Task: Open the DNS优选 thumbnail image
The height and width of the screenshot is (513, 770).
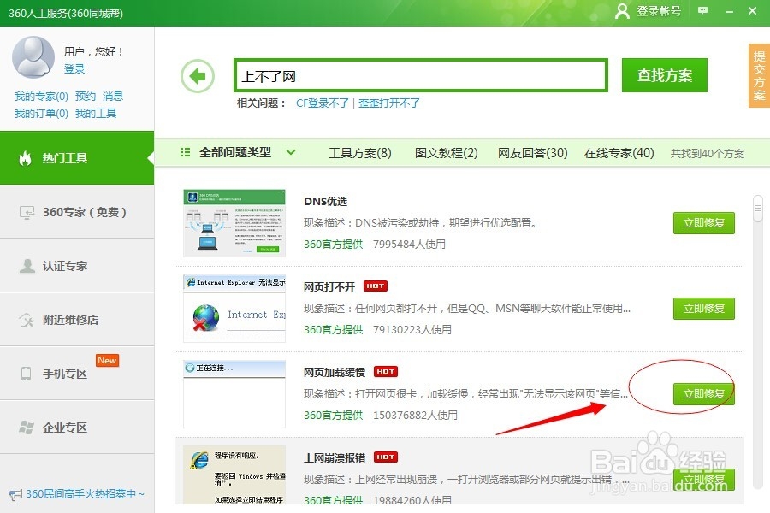Action: pos(234,223)
